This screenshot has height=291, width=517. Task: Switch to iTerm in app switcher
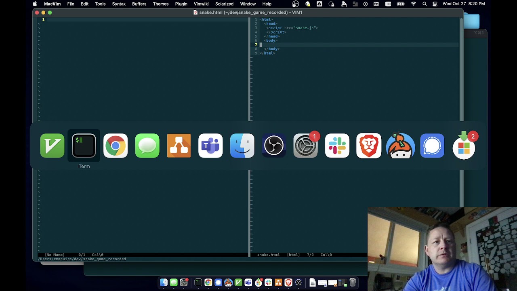pos(84,145)
